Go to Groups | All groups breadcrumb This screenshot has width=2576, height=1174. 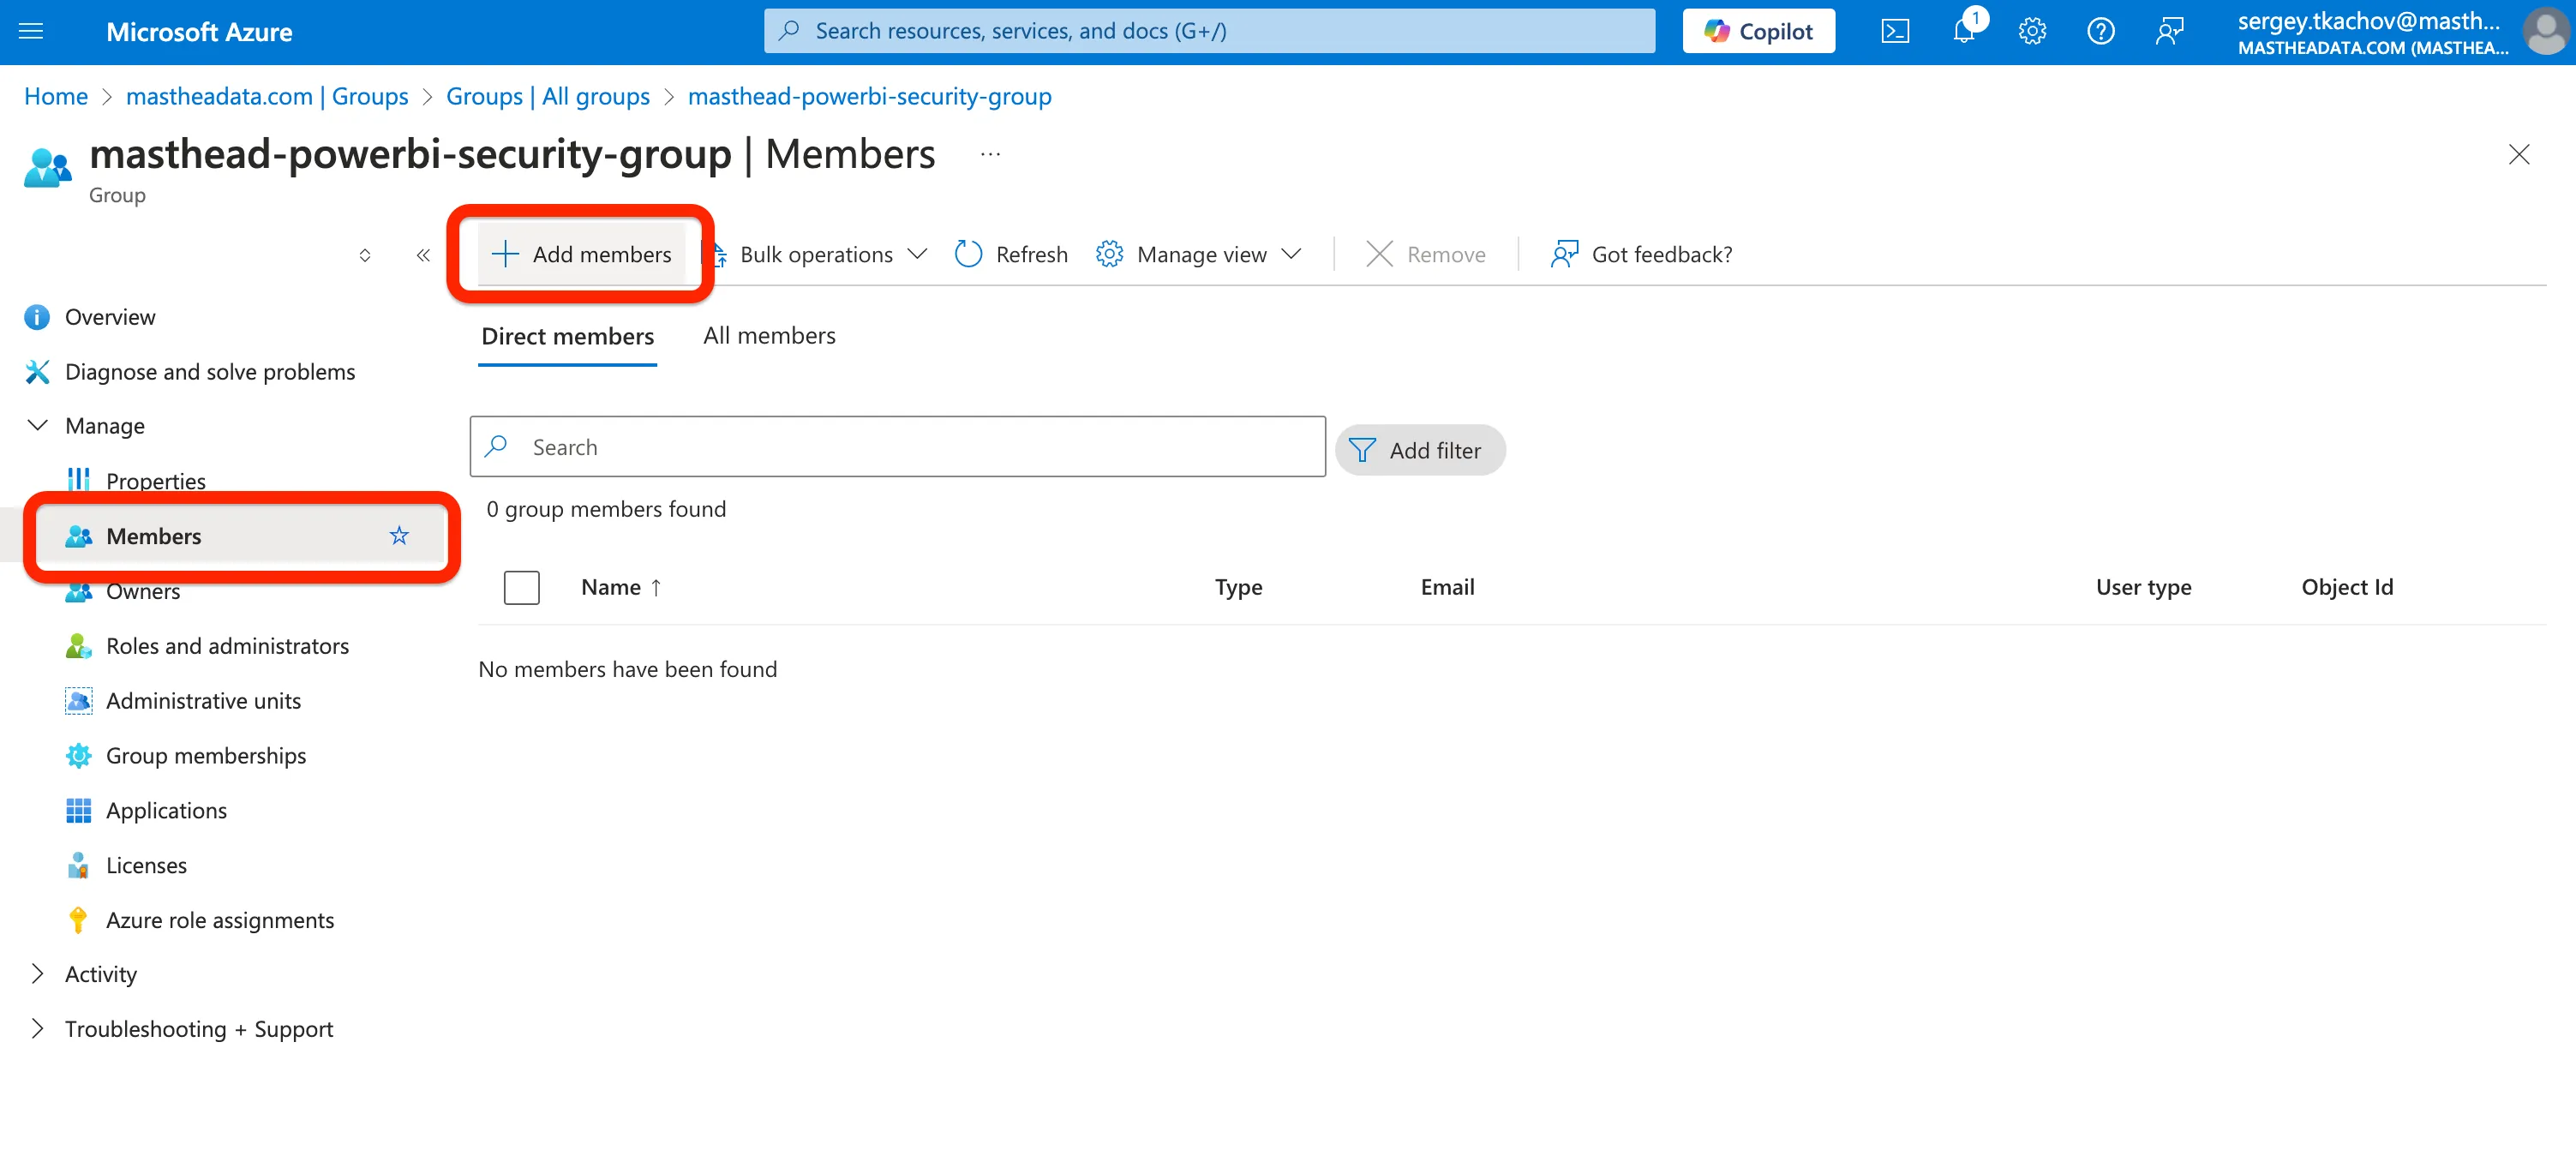(547, 97)
